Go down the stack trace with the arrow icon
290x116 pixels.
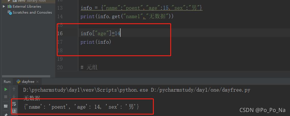tap(14, 97)
